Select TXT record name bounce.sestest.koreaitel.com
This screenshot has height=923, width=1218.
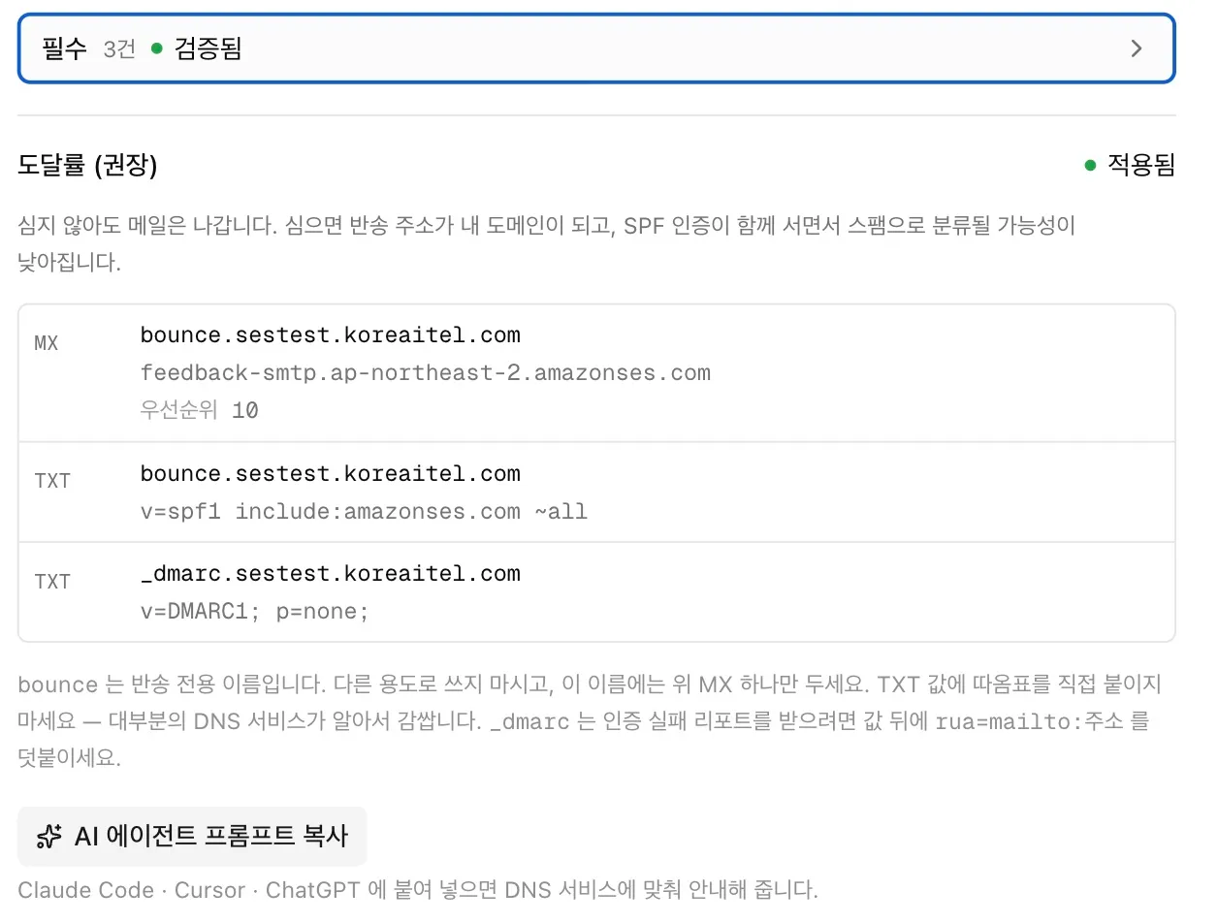(x=330, y=474)
